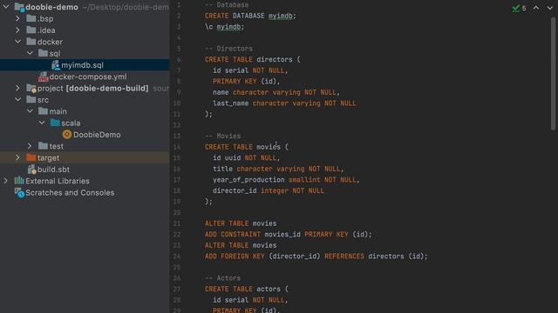Go to previous highlighted problem arrow
Viewport: 558px width, 313px height.
(536, 8)
